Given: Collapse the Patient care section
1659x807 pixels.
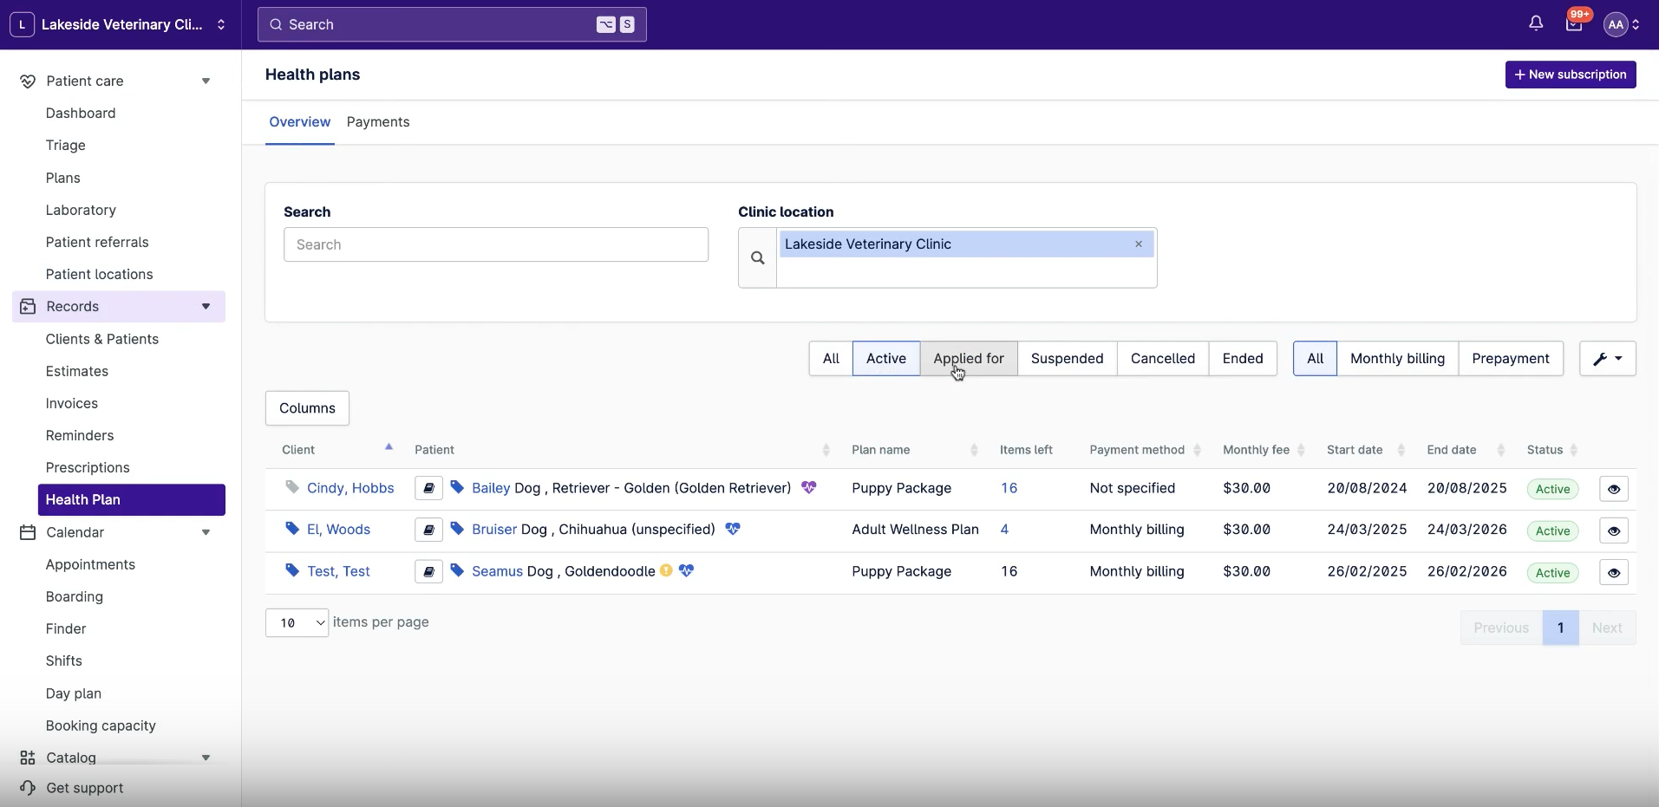Looking at the screenshot, I should 206,81.
